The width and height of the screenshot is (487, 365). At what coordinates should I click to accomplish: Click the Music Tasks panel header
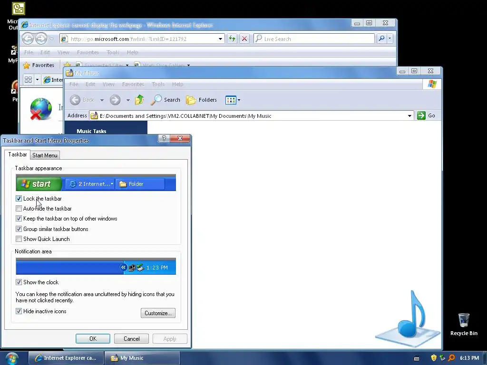(106, 131)
